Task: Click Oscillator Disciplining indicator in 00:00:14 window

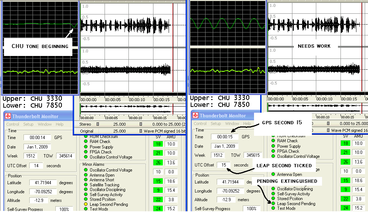Action: coord(86,190)
